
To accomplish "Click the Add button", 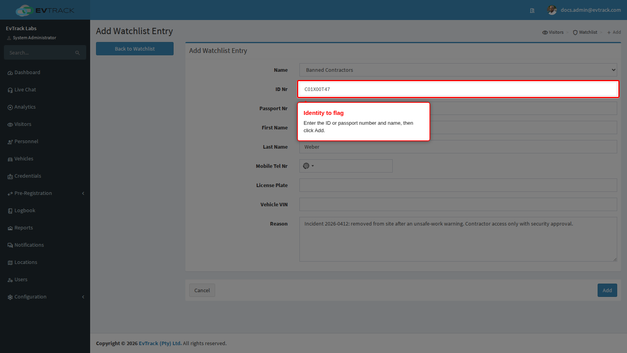I will 607,290.
